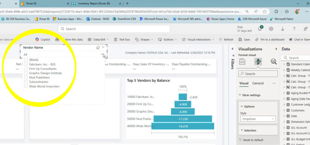Expand the Standard Calendar table
This screenshot has width=310, height=145.
pos(284,64)
